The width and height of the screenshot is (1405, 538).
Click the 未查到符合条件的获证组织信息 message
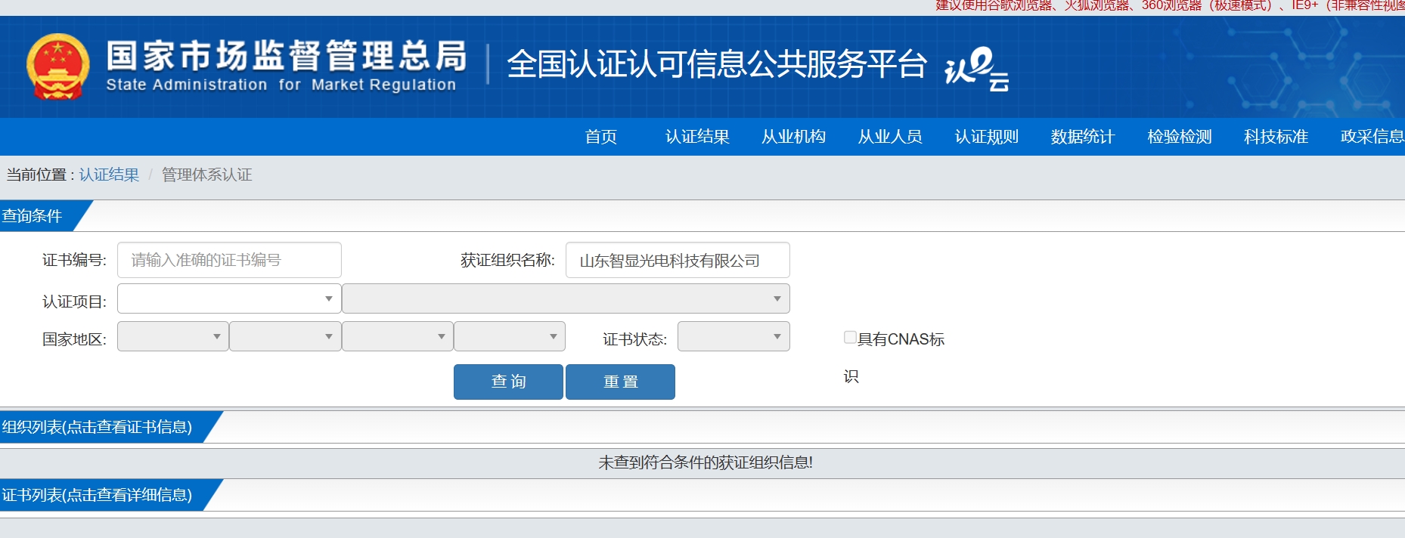tap(705, 462)
